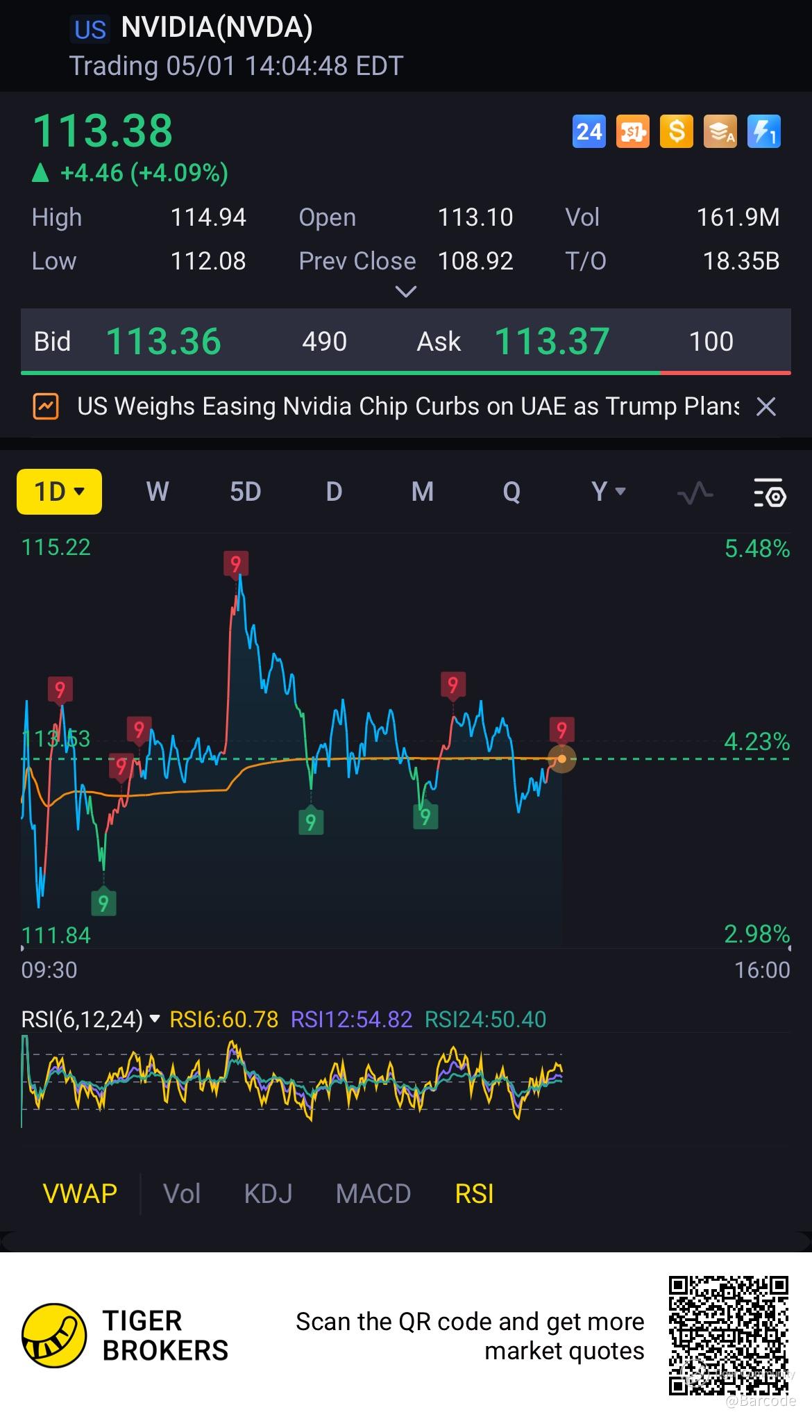Tap the line chart style icon
The width and height of the screenshot is (812, 1419).
[x=695, y=492]
